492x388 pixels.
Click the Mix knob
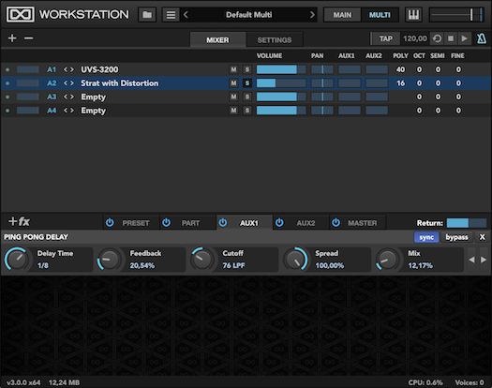[x=388, y=260]
